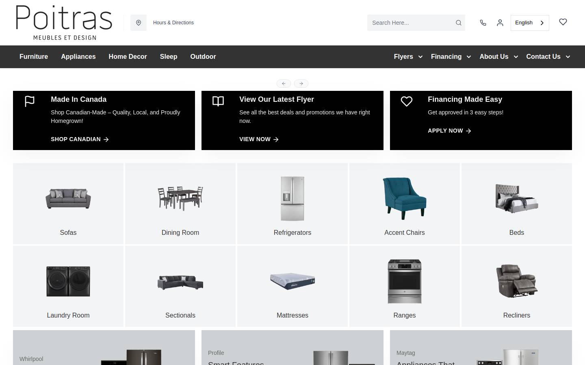Open the English language selector
This screenshot has height=365, width=585.
coord(530,23)
